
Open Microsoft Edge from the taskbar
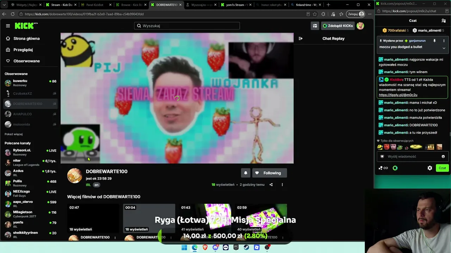point(195,247)
